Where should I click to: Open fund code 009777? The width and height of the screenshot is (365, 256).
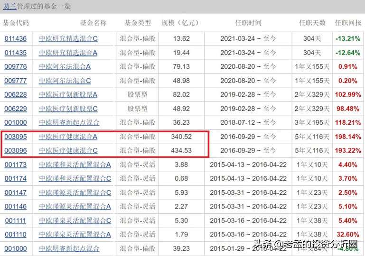pyautogui.click(x=16, y=81)
